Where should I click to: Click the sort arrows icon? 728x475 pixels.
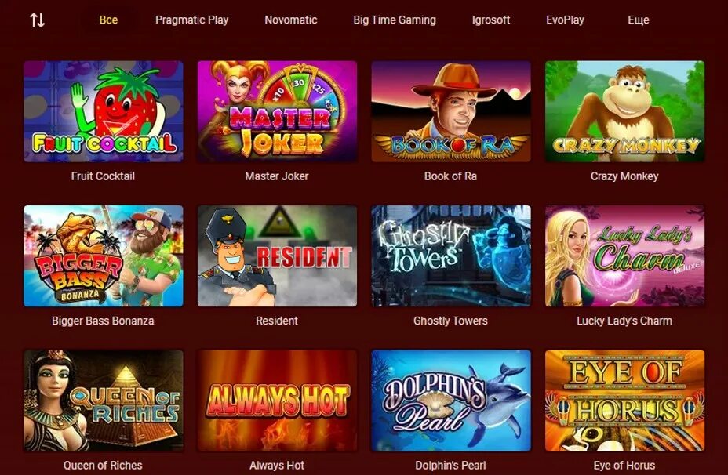click(37, 20)
